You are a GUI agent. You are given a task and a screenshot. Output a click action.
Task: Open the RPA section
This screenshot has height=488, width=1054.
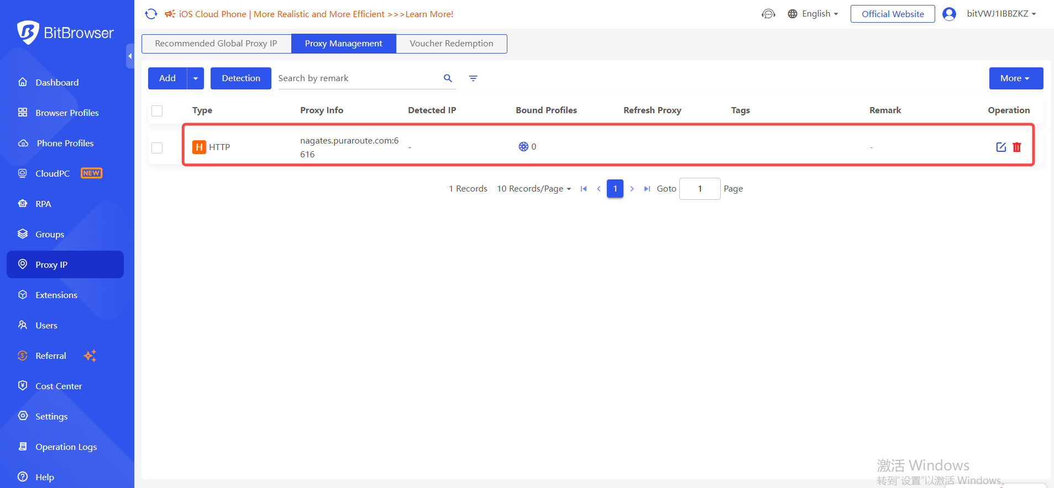click(65, 204)
